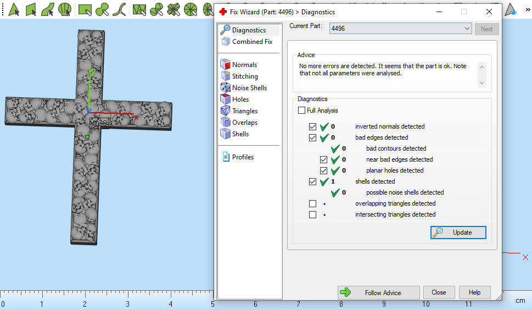Select the Mark Shell tool
The image size is (532, 310).
pos(64,9)
